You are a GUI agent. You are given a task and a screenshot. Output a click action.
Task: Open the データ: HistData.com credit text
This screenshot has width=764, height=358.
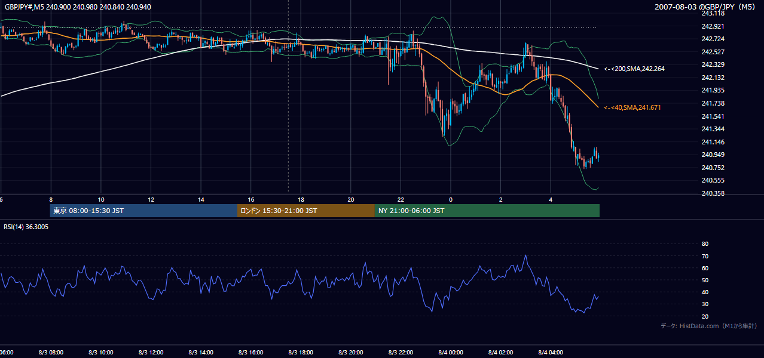(709, 326)
